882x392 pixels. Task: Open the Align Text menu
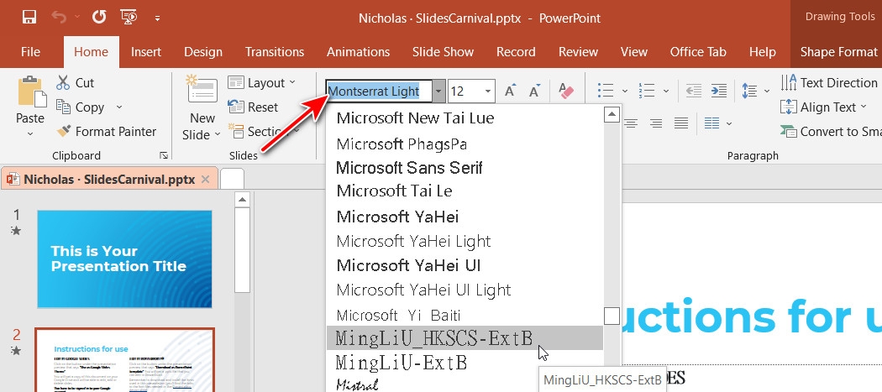pyautogui.click(x=825, y=107)
